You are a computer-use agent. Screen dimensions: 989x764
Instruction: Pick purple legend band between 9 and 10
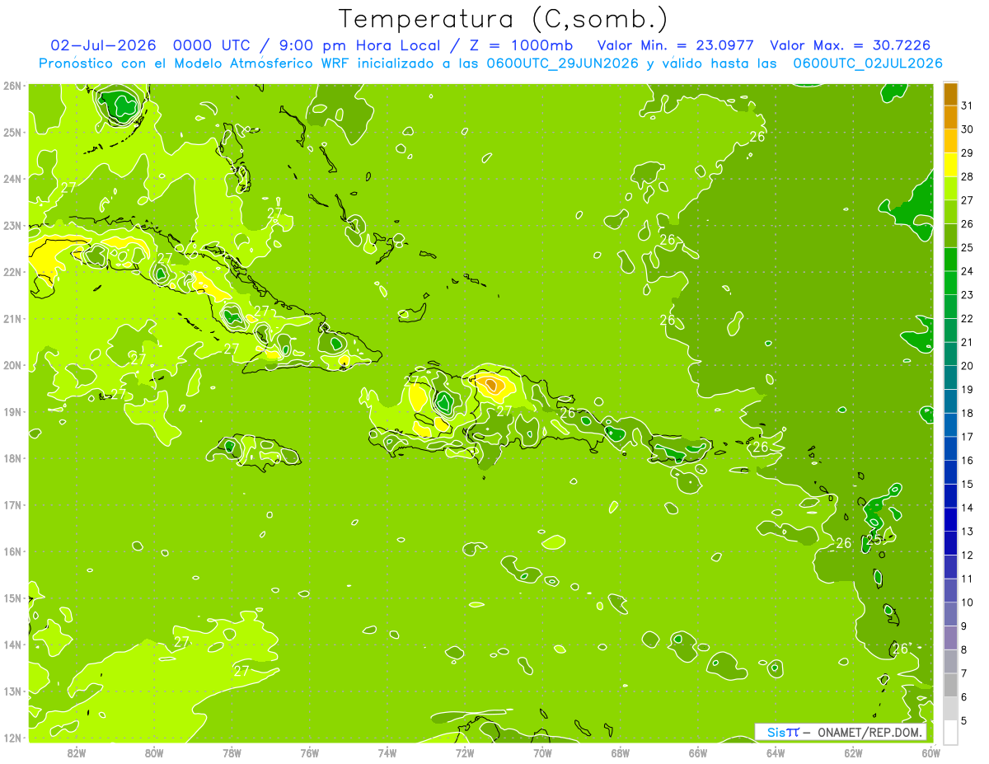coord(950,614)
